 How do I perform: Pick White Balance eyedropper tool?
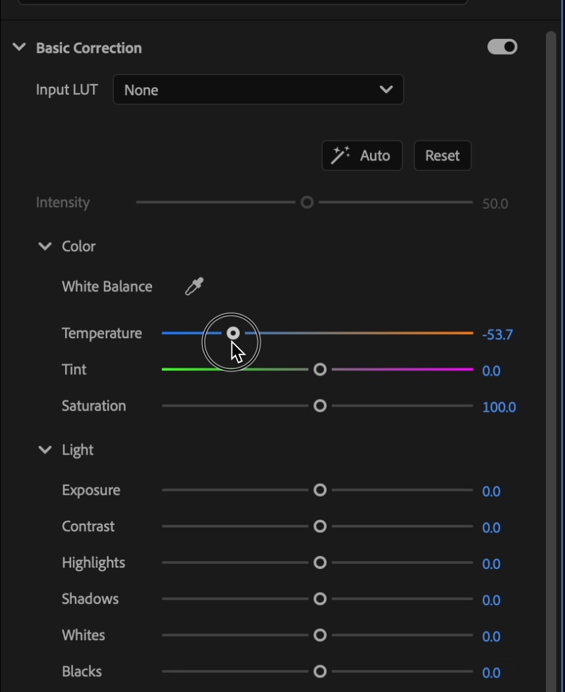pyautogui.click(x=194, y=286)
